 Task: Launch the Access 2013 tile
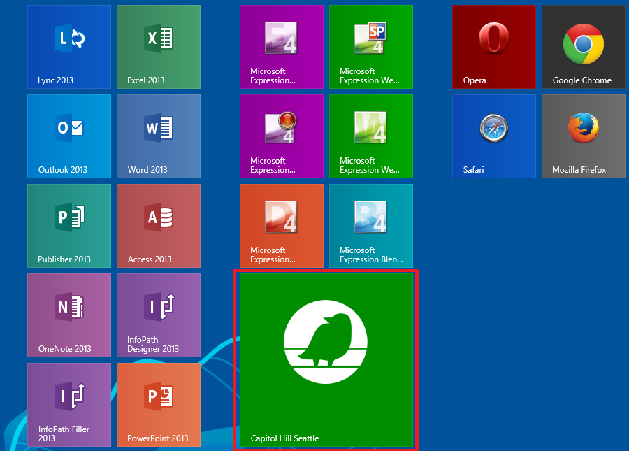[159, 226]
